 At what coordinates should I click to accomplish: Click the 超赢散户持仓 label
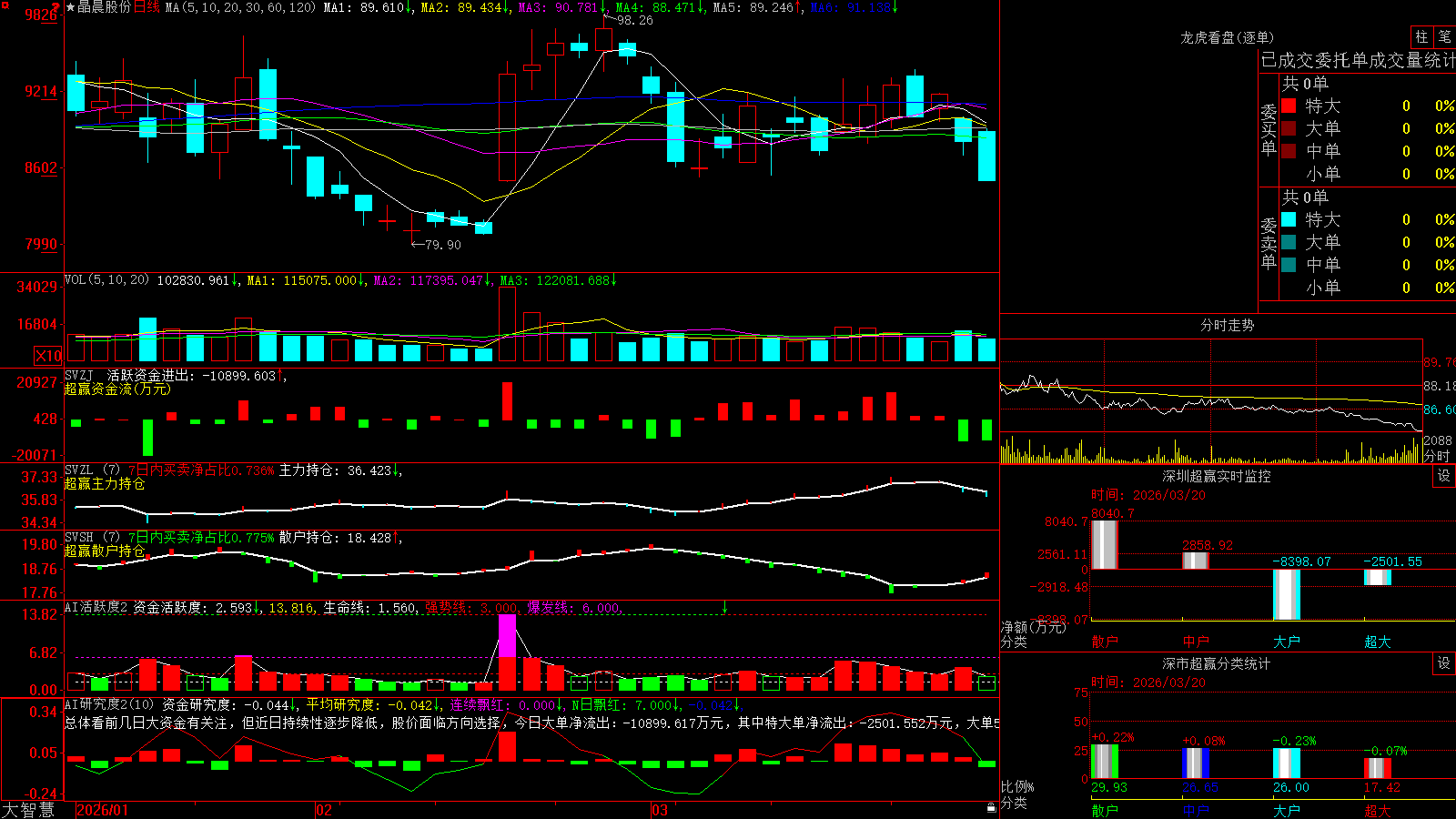pyautogui.click(x=105, y=551)
